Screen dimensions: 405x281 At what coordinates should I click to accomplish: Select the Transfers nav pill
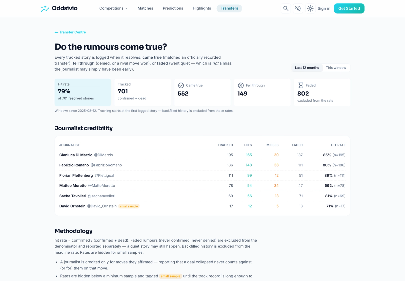pyautogui.click(x=229, y=8)
